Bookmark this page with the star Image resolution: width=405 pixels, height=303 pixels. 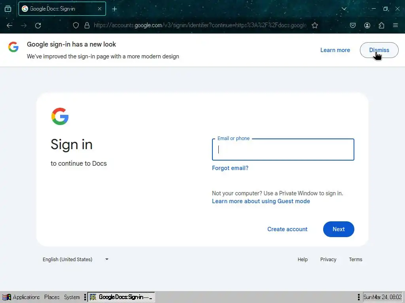[x=314, y=25]
